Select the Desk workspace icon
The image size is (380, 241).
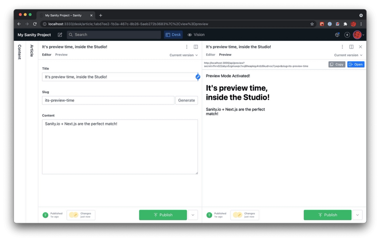pyautogui.click(x=168, y=35)
